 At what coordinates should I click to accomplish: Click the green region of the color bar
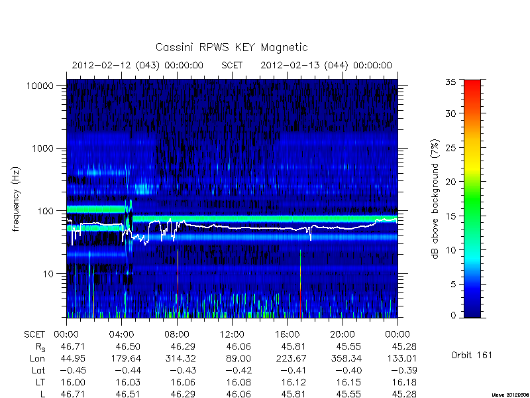pyautogui.click(x=472, y=200)
